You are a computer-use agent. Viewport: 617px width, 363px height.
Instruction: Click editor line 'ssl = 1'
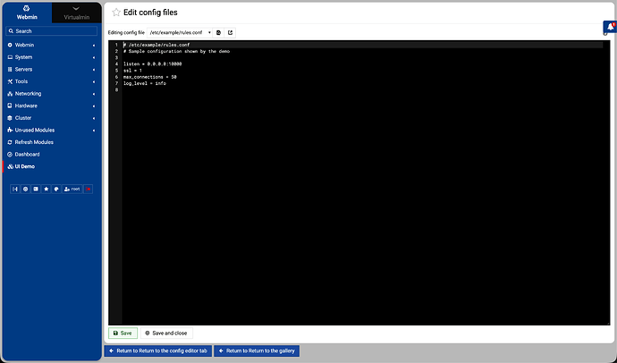pos(132,71)
